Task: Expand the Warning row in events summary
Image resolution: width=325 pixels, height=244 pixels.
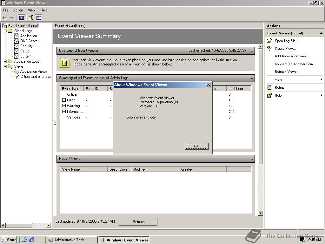Action: tap(64, 106)
